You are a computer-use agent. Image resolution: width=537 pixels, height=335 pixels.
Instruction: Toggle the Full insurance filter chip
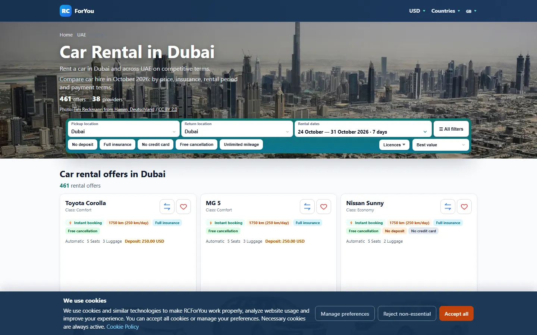(x=117, y=144)
